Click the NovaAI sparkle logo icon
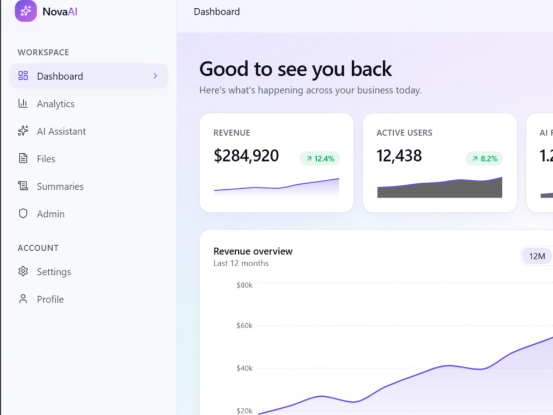Image resolution: width=553 pixels, height=415 pixels. coord(26,11)
